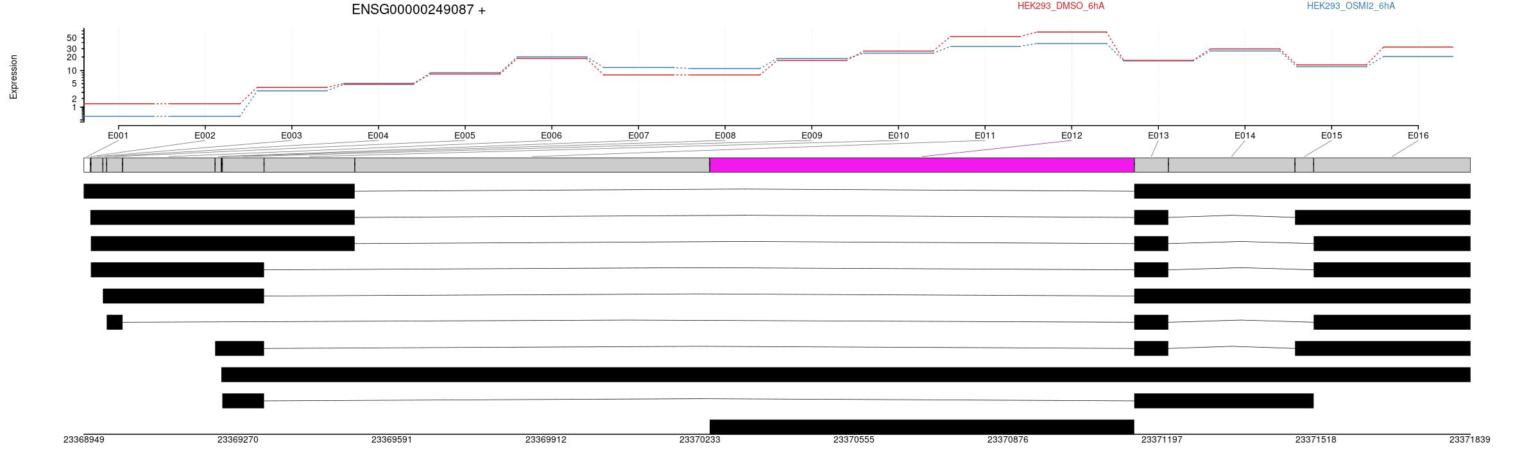1540x449 pixels.
Task: Click exon label E004
Action: click(378, 135)
